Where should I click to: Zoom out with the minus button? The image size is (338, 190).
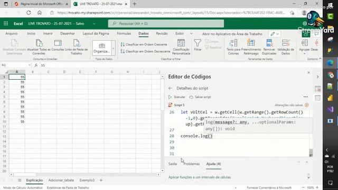[x=303, y=188]
